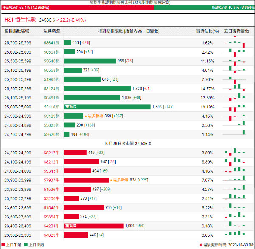Click the index range 25,500-25,599
255x249 pixels.
[x=18, y=61]
